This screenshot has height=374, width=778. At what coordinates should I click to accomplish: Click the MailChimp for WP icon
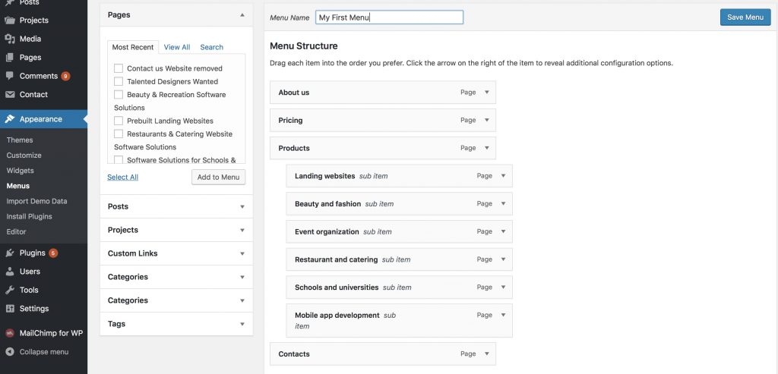pos(10,333)
